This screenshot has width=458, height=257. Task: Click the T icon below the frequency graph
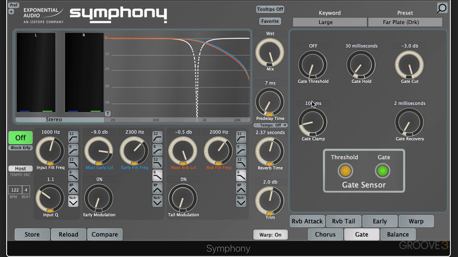(x=108, y=114)
